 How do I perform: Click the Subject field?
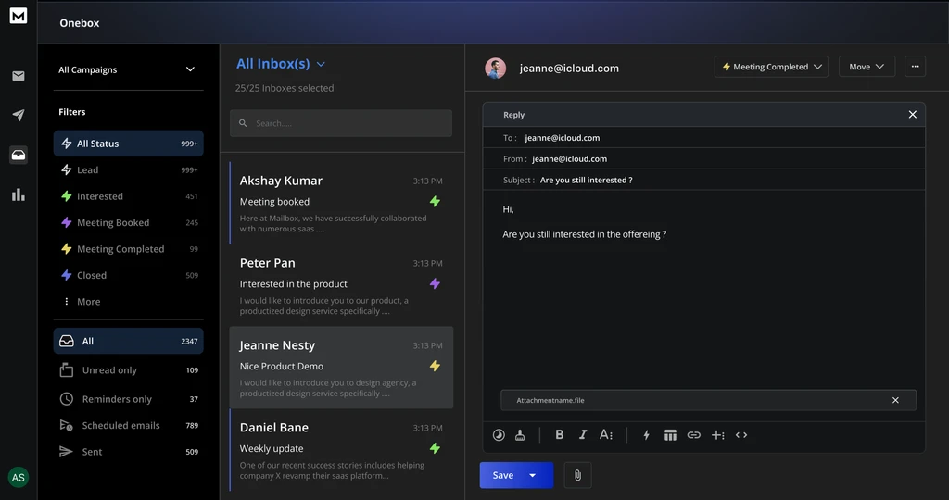click(704, 181)
